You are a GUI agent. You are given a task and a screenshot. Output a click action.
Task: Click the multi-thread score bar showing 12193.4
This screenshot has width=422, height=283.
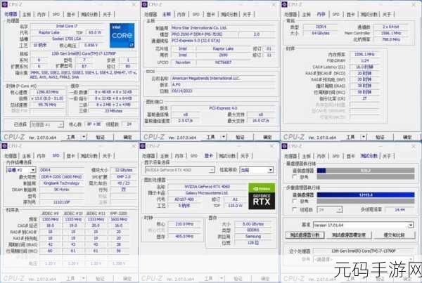[366, 195]
